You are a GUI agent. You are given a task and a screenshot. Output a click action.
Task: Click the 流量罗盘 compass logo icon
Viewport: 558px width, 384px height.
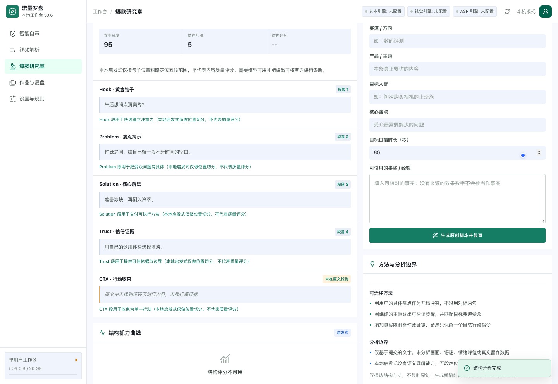pos(12,12)
